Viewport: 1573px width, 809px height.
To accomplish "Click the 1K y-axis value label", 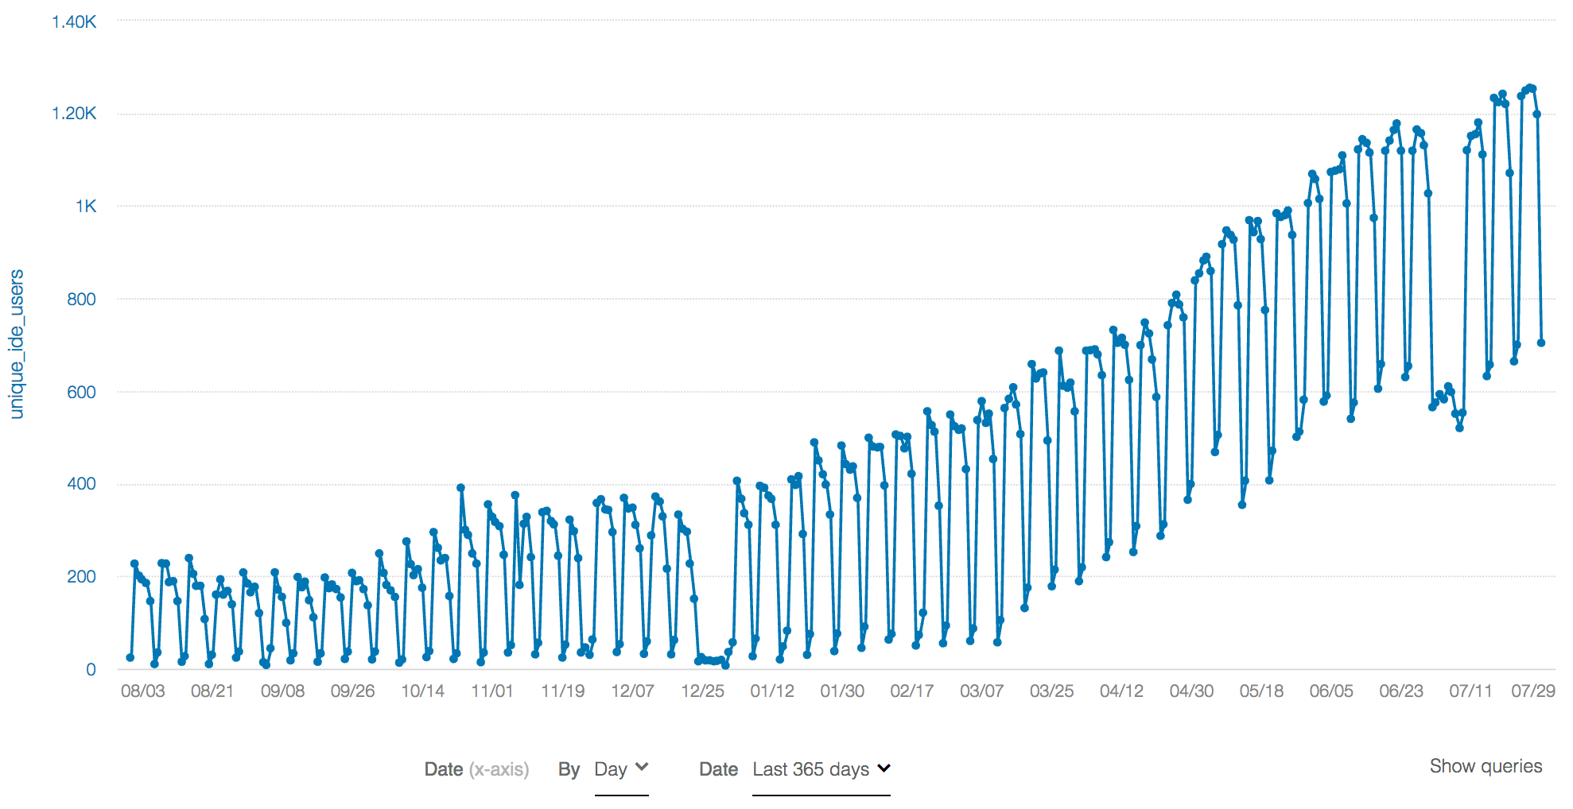I will tap(85, 207).
